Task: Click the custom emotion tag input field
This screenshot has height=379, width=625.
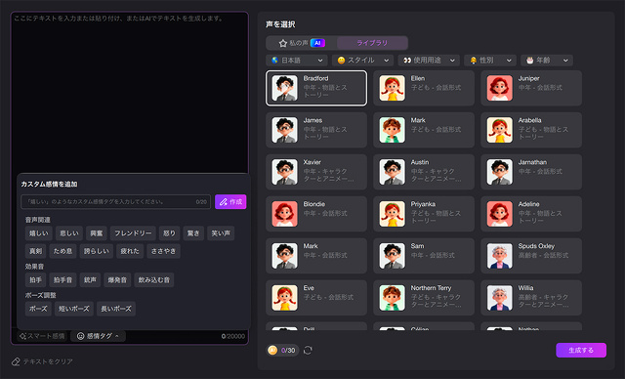Action: click(x=115, y=202)
